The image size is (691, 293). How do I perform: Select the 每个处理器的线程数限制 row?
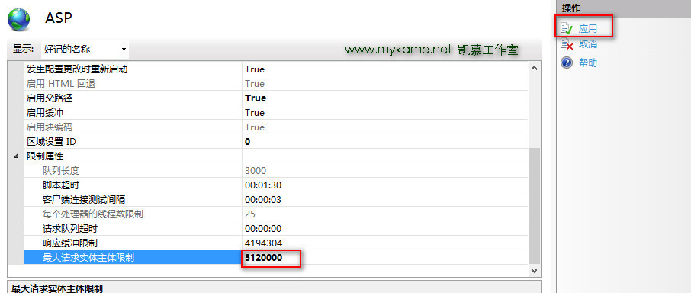coord(275,214)
